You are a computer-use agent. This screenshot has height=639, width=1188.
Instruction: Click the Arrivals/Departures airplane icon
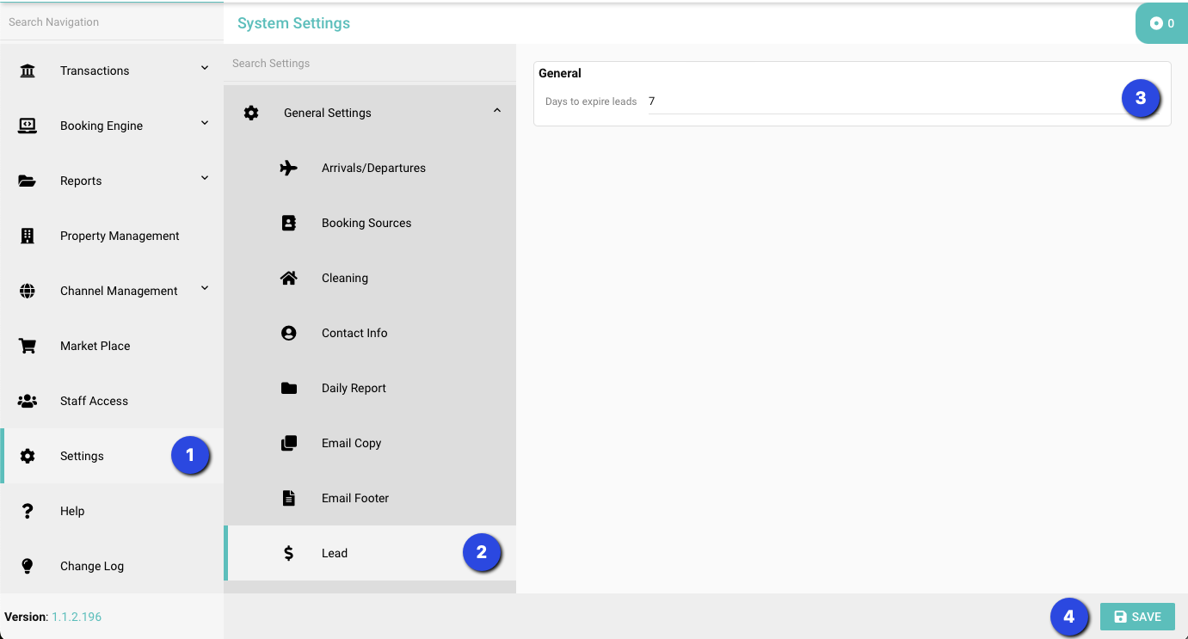(289, 168)
